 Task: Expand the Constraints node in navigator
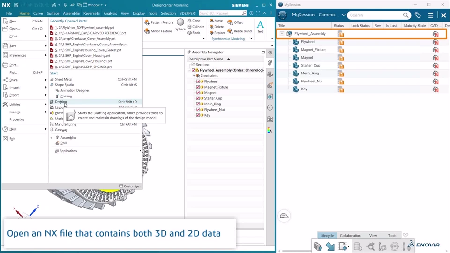[194, 76]
